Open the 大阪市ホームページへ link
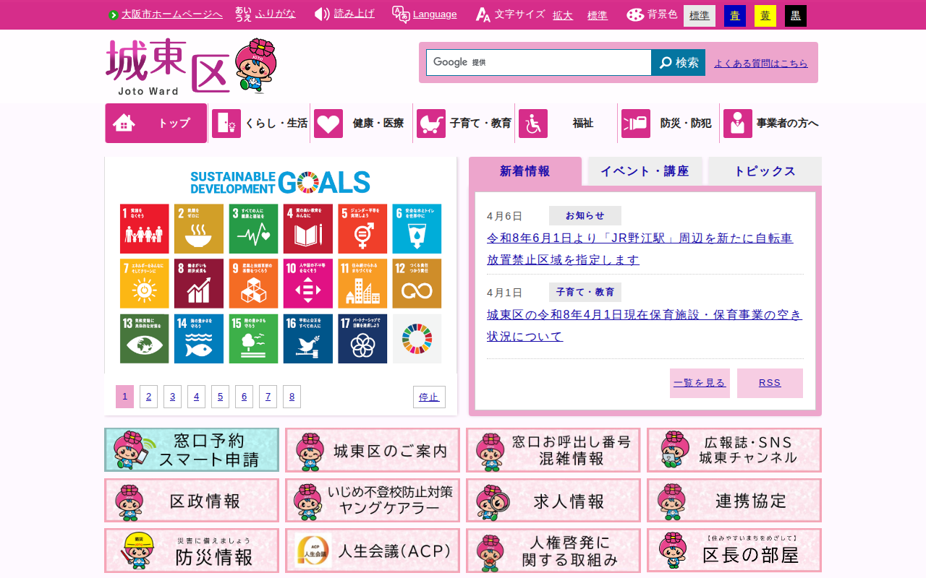The height and width of the screenshot is (578, 926). (172, 14)
